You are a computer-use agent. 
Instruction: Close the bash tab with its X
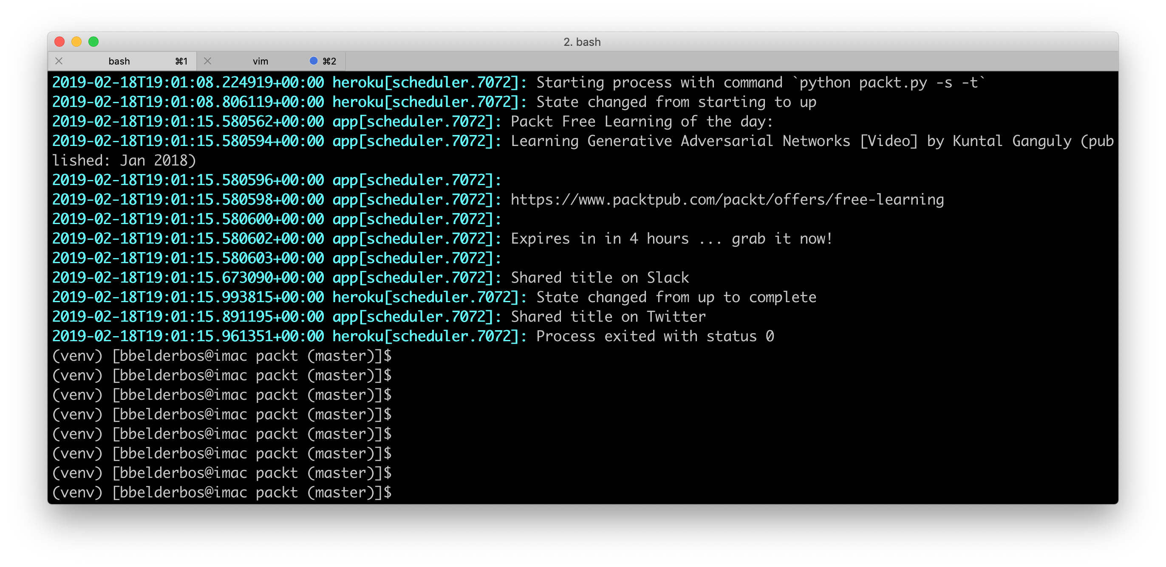click(59, 61)
